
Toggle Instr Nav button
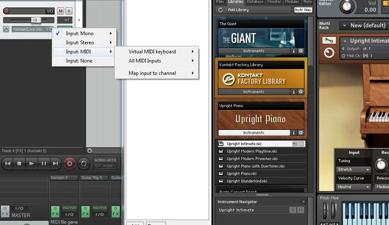303,10
